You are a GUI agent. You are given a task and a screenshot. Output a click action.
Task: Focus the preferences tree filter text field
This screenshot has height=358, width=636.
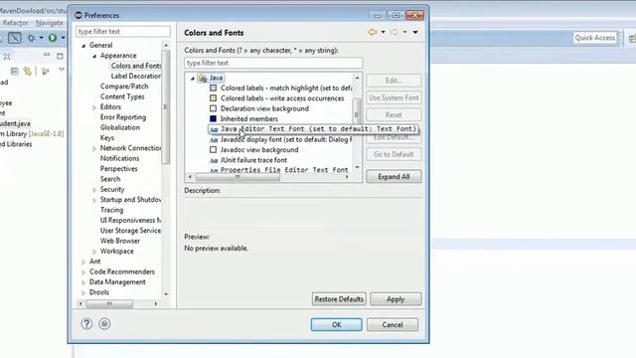click(123, 31)
